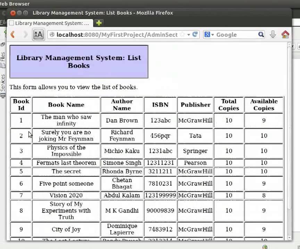Click the site identity globe icon
Screen dimensions: 300x249
click(x=52, y=35)
